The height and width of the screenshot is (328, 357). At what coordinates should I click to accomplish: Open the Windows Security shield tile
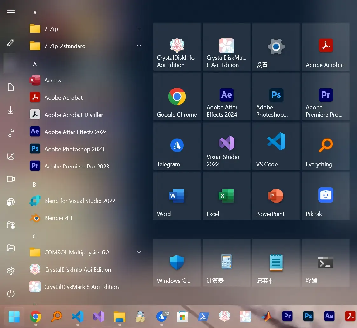pyautogui.click(x=177, y=263)
